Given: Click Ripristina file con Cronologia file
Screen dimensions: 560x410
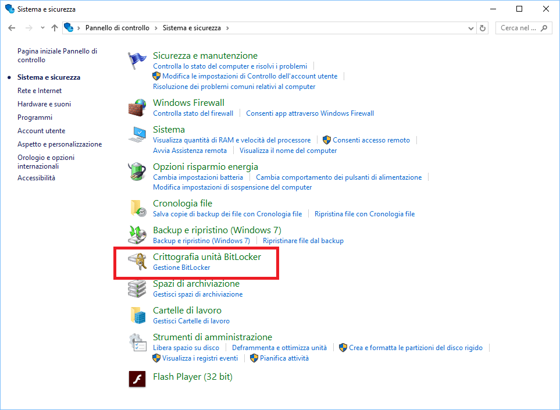Looking at the screenshot, I should click(364, 214).
